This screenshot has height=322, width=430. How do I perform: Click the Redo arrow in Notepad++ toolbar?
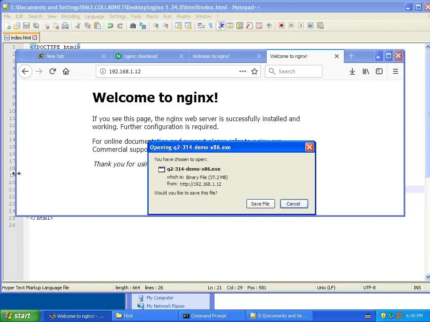click(x=120, y=26)
